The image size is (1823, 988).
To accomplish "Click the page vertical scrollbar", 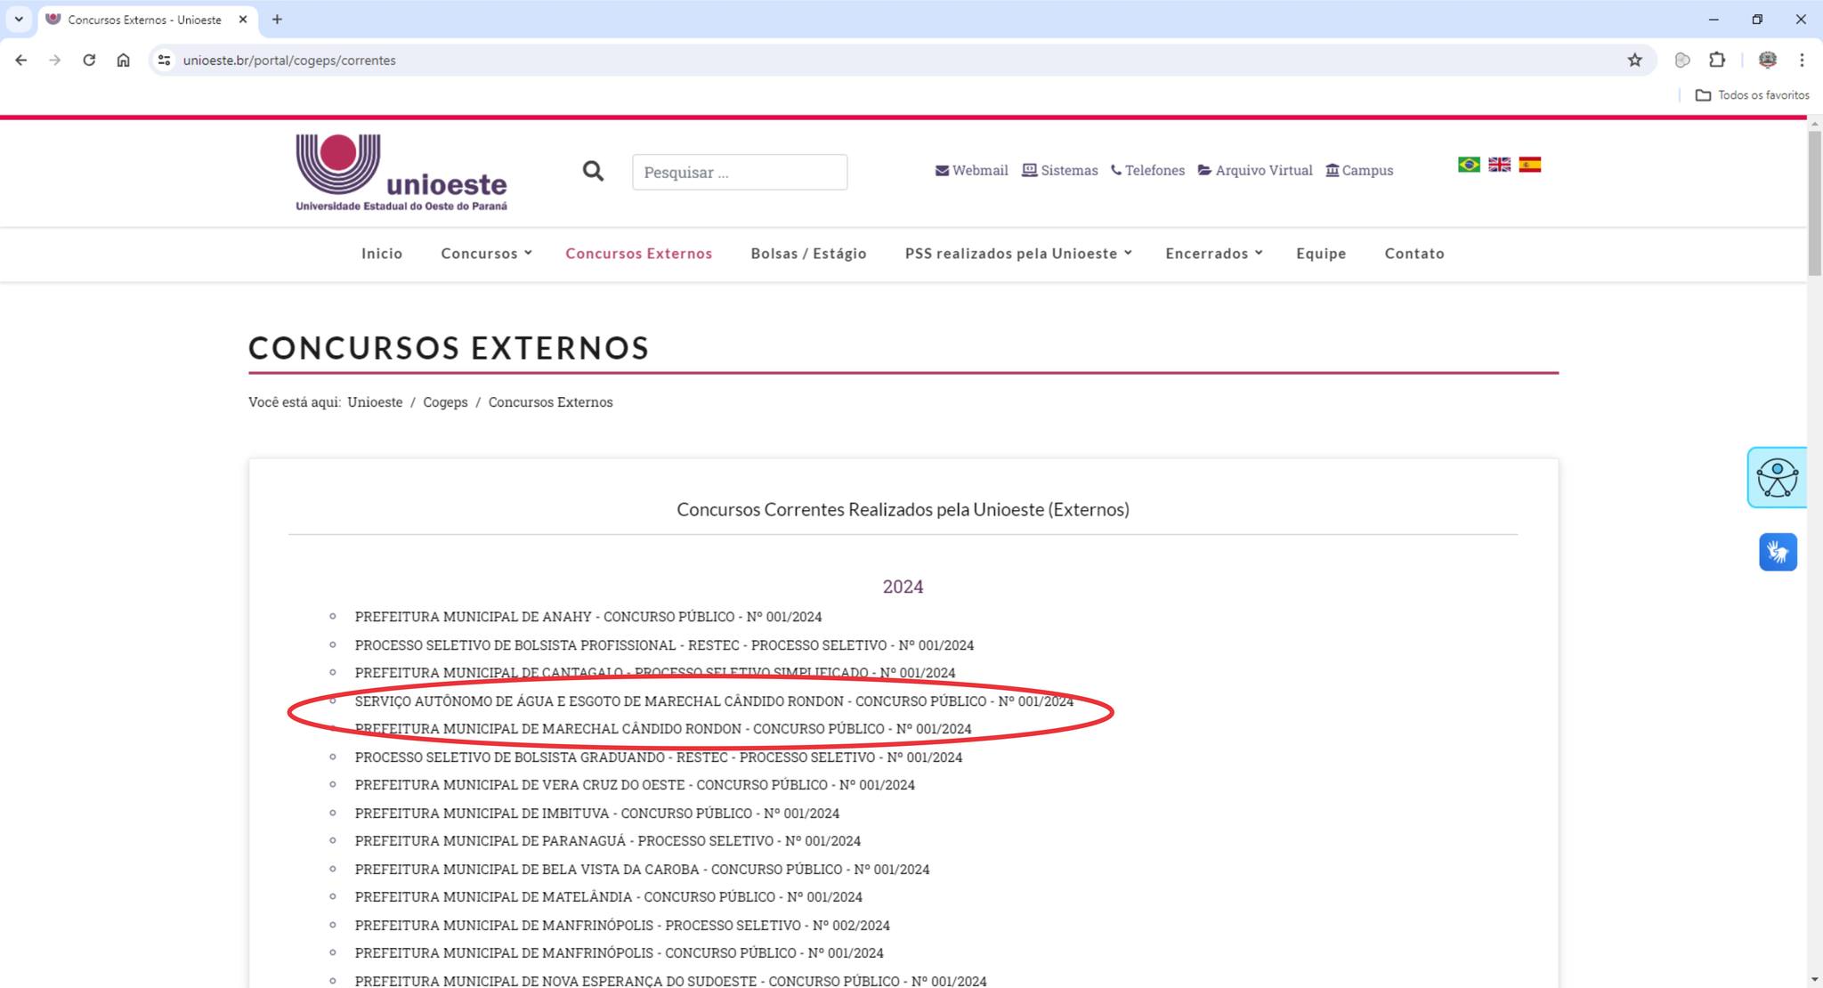I will (x=1814, y=205).
